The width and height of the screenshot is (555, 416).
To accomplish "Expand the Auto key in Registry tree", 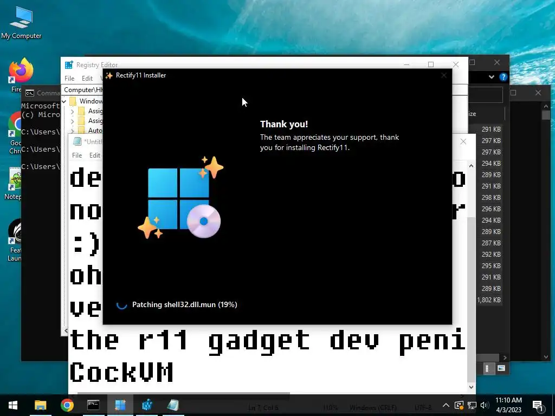I will coord(73,131).
